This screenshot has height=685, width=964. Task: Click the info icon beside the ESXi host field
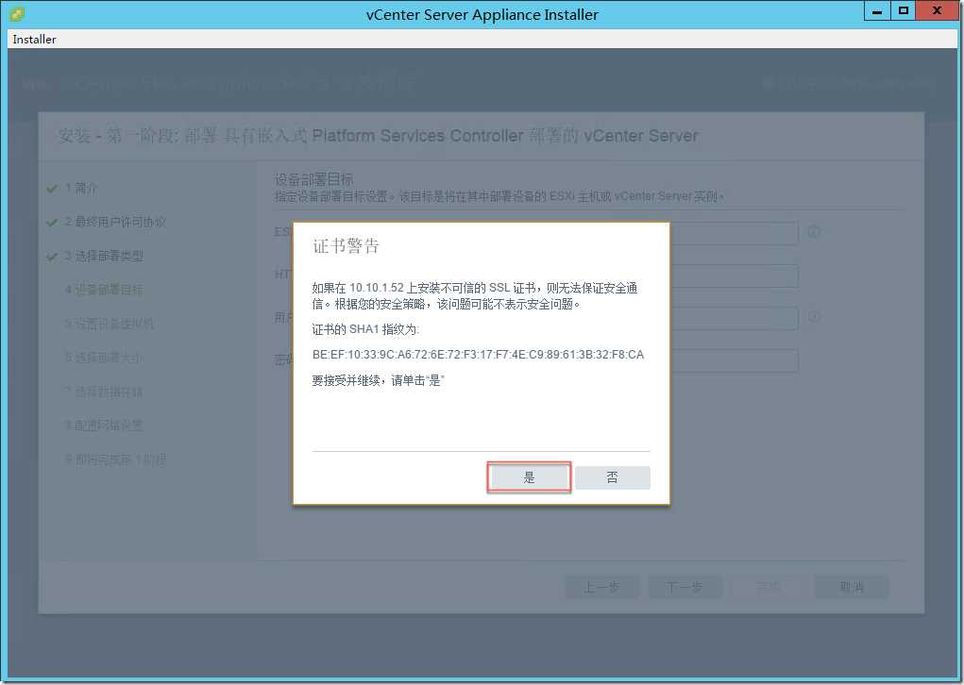tap(813, 231)
